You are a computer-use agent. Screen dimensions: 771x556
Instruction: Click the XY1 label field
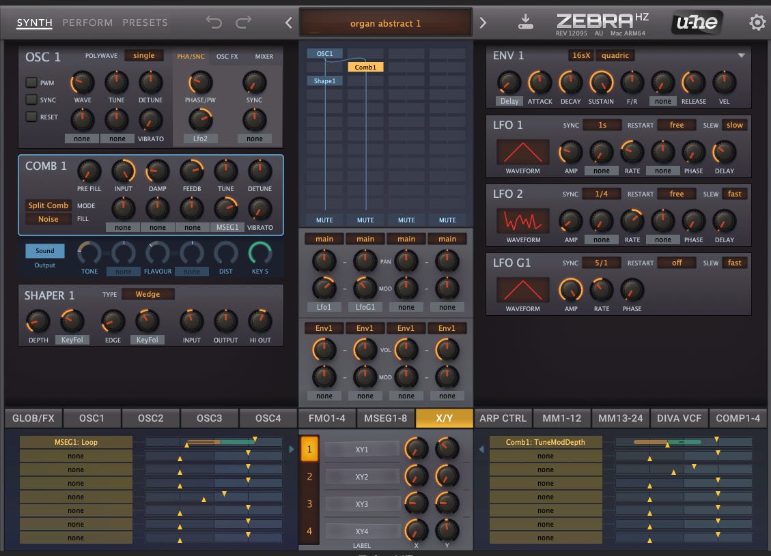pyautogui.click(x=362, y=450)
